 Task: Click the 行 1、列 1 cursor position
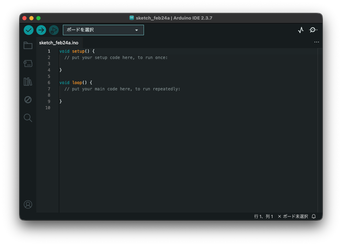263,216
